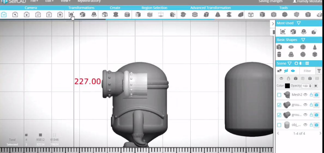This screenshot has height=153, width=324.
Task: Add a cylinder from Basic Shapes
Action: coord(279,55)
